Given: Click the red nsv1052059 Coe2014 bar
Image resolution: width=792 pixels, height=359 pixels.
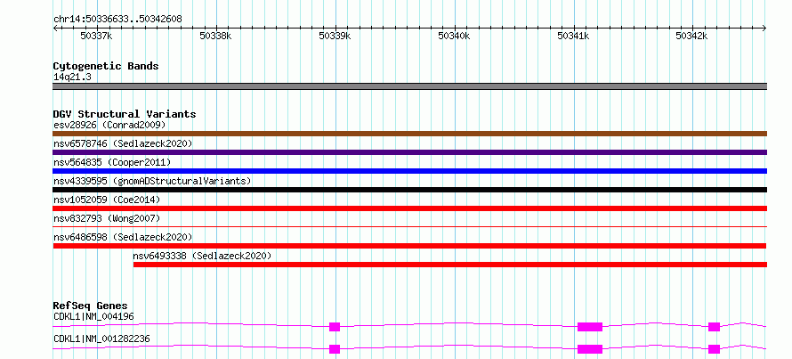Looking at the screenshot, I should coord(409,208).
